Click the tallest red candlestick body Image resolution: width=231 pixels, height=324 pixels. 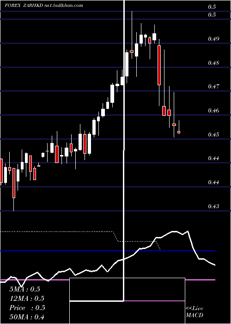click(159, 65)
